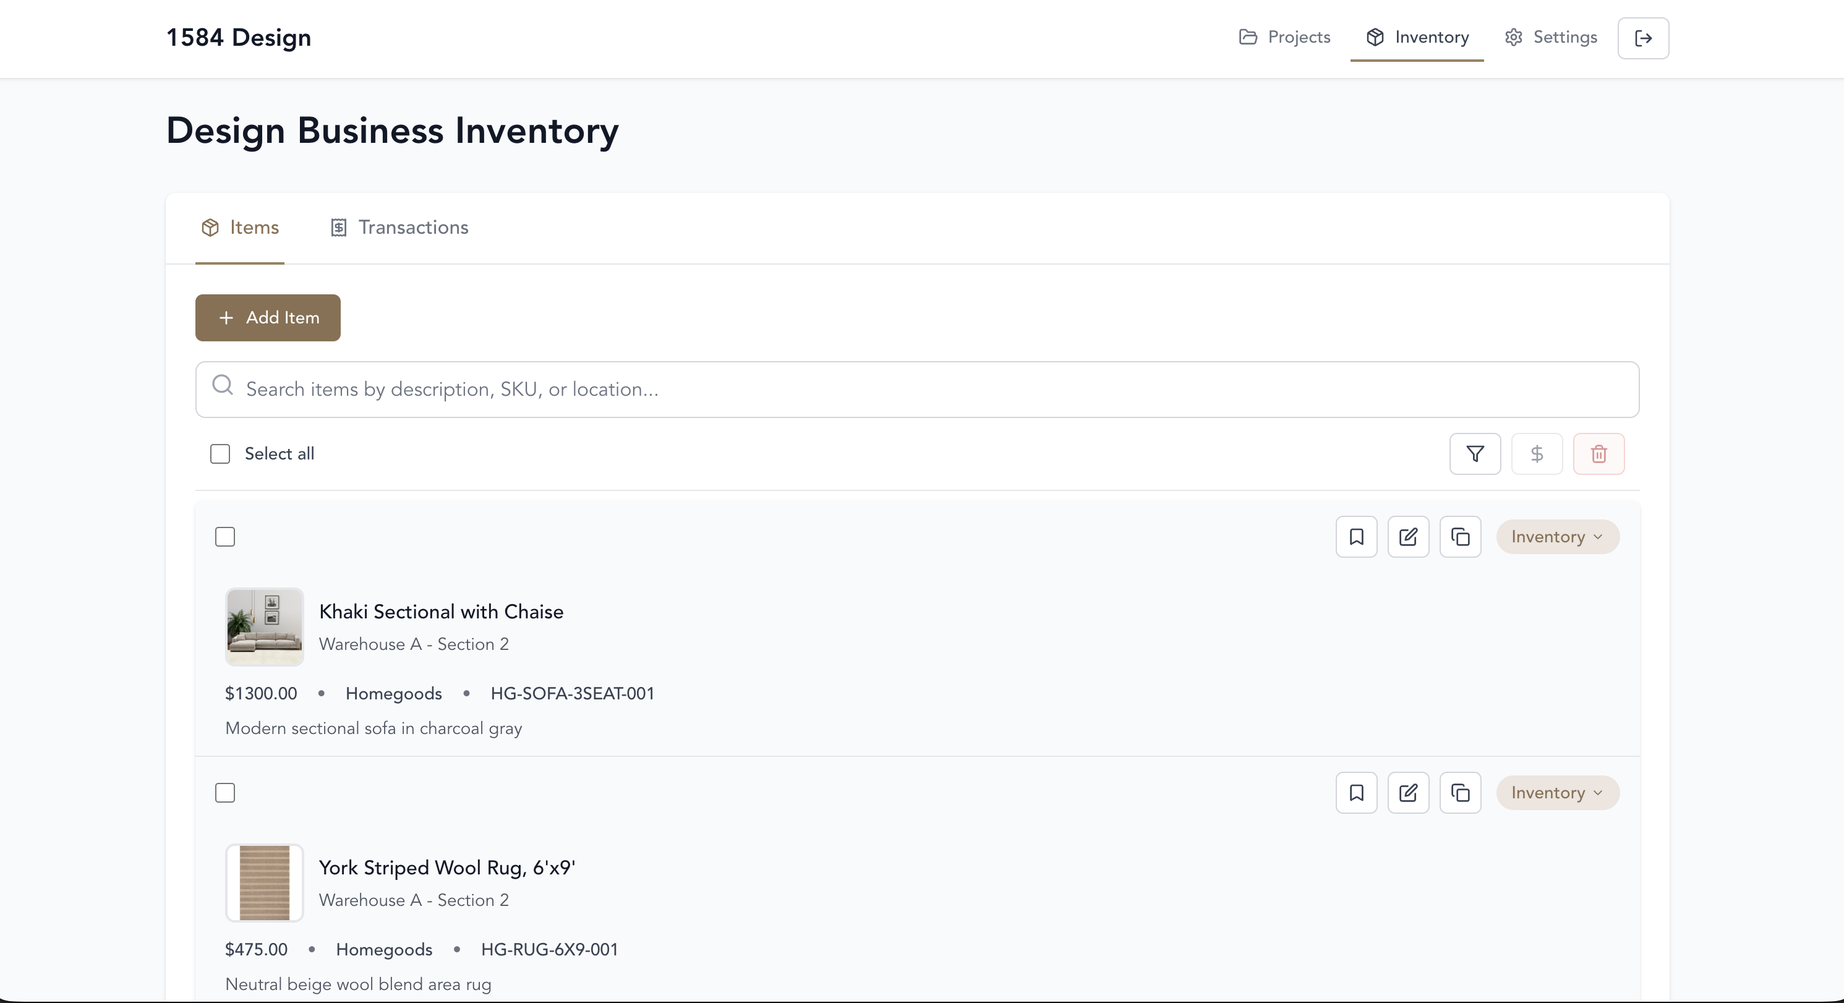Click the dollar pricing icon in the toolbar
The height and width of the screenshot is (1003, 1844).
tap(1536, 453)
